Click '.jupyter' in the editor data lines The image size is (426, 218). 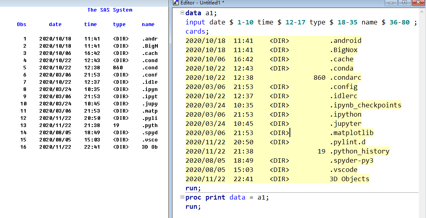point(346,124)
